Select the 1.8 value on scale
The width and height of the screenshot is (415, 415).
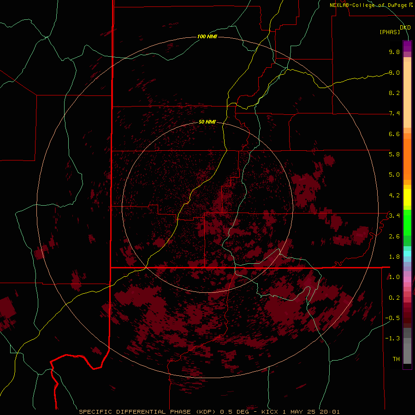(x=394, y=257)
